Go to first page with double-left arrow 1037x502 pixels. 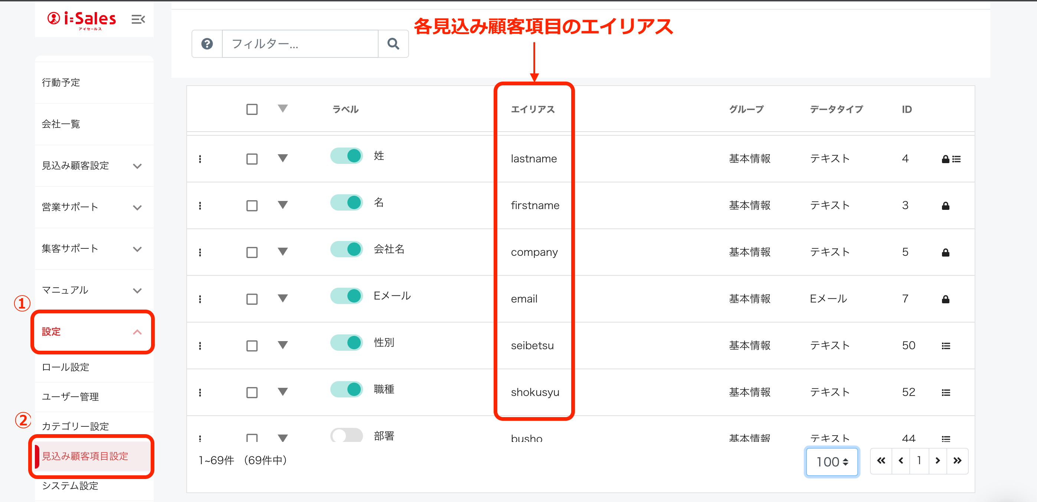tap(881, 460)
